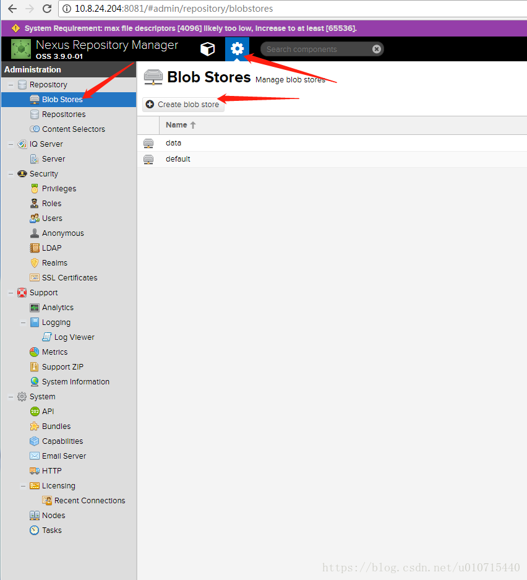Open the Browse cube icon in header

(207, 49)
